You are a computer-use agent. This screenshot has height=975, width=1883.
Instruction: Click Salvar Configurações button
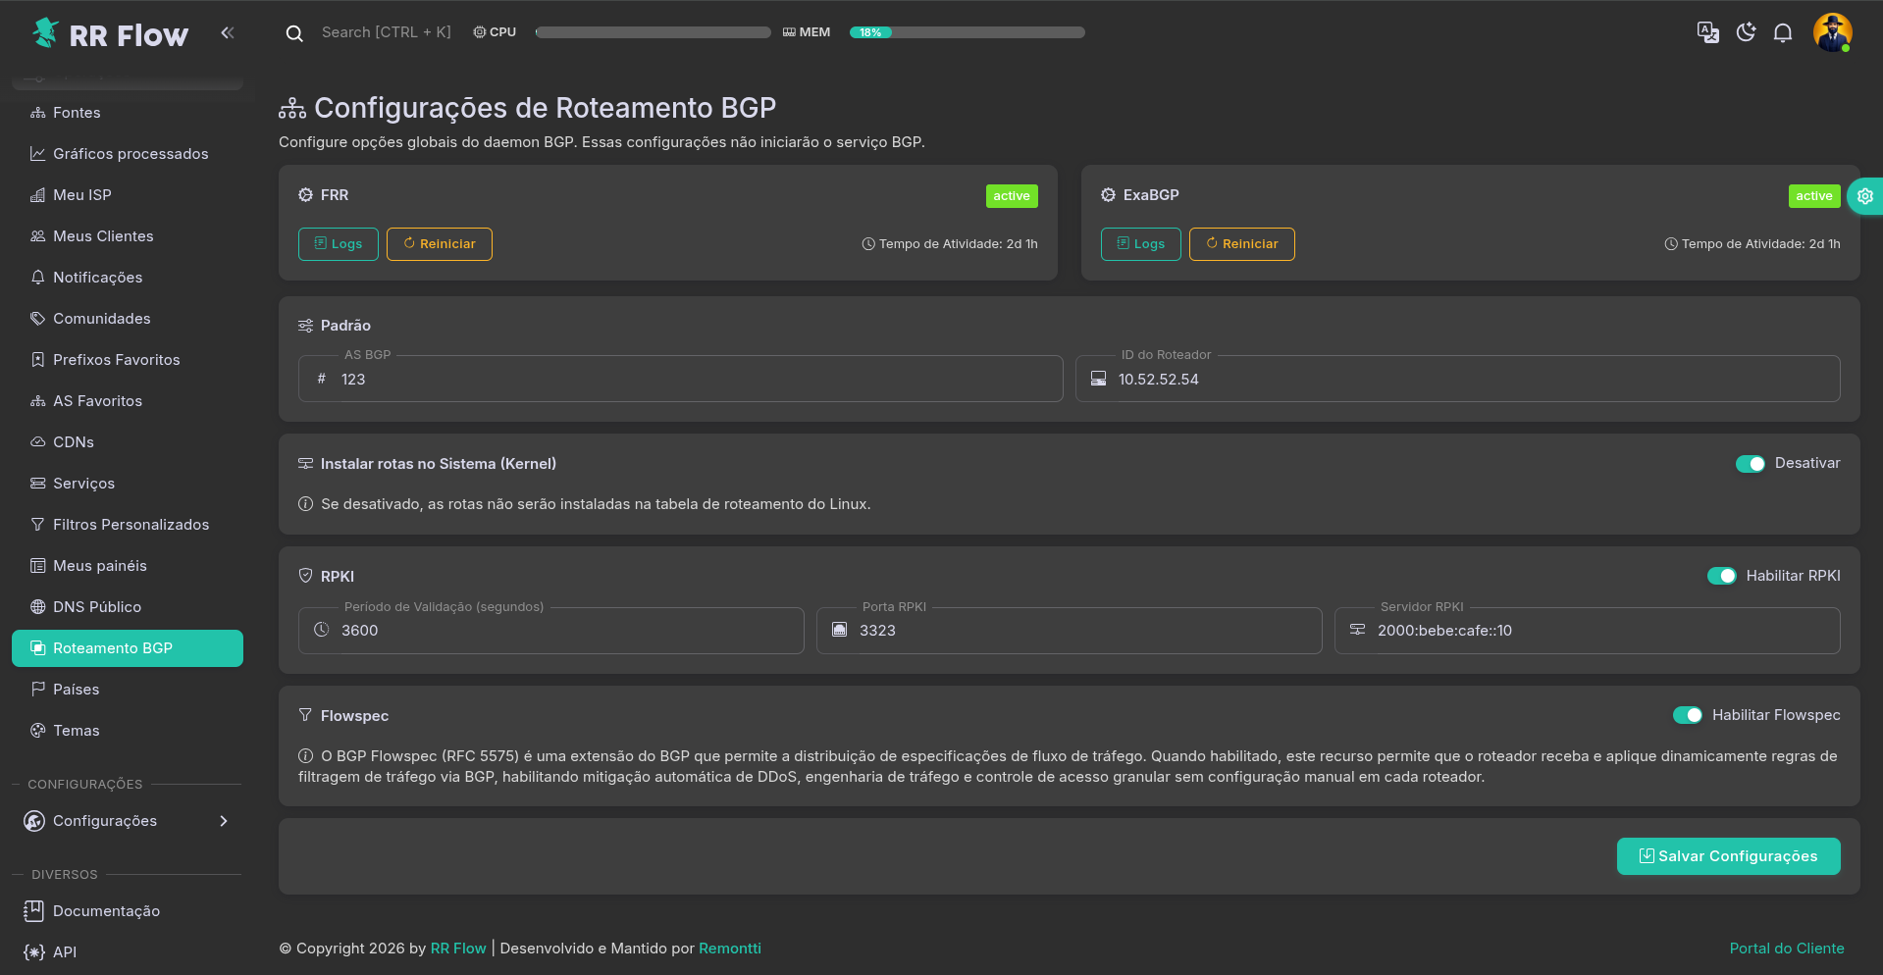coord(1728,856)
